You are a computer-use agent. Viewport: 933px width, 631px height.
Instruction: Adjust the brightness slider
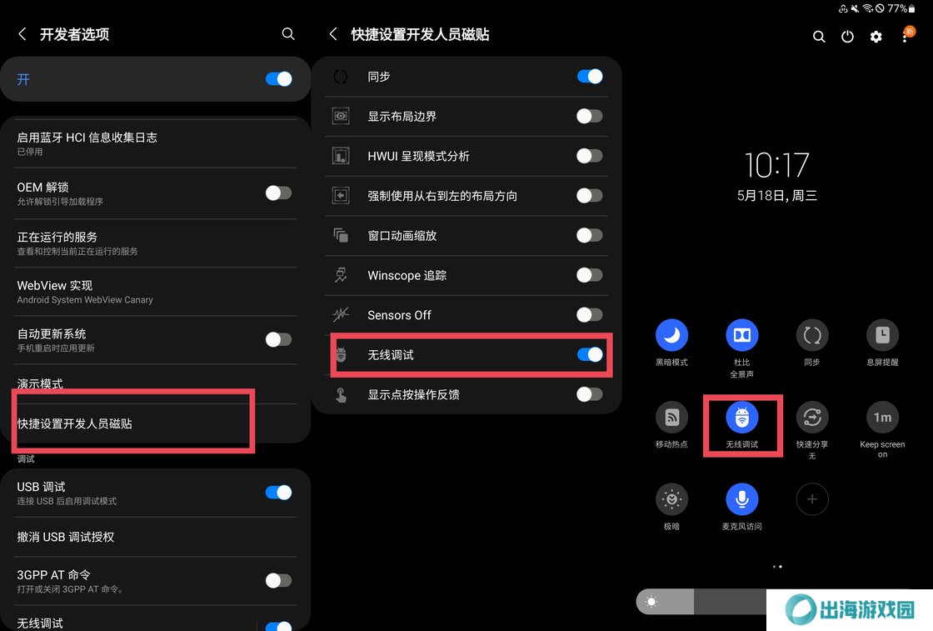(x=702, y=601)
